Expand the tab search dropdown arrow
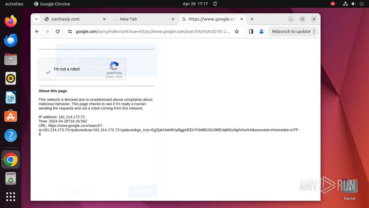This screenshot has width=369, height=208. click(x=36, y=19)
